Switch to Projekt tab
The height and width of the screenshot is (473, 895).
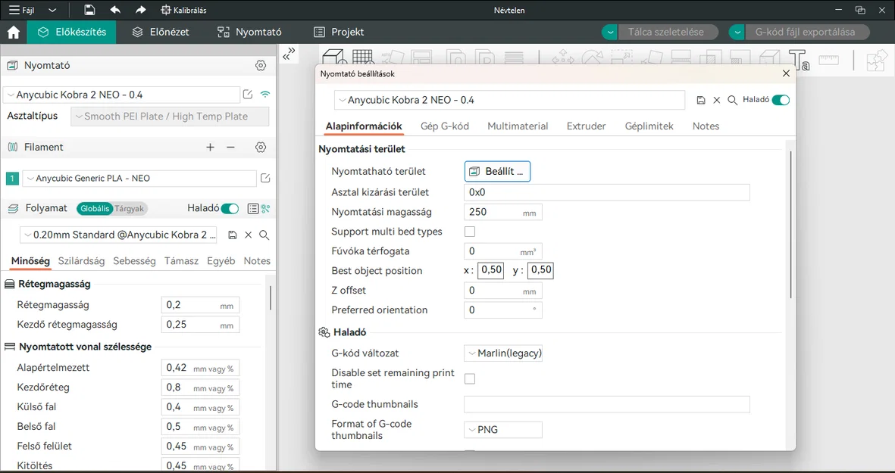(339, 33)
